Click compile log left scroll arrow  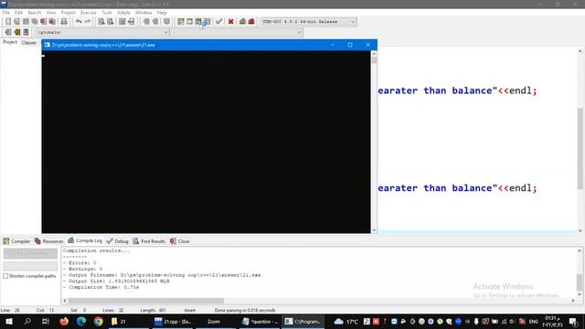(65, 301)
